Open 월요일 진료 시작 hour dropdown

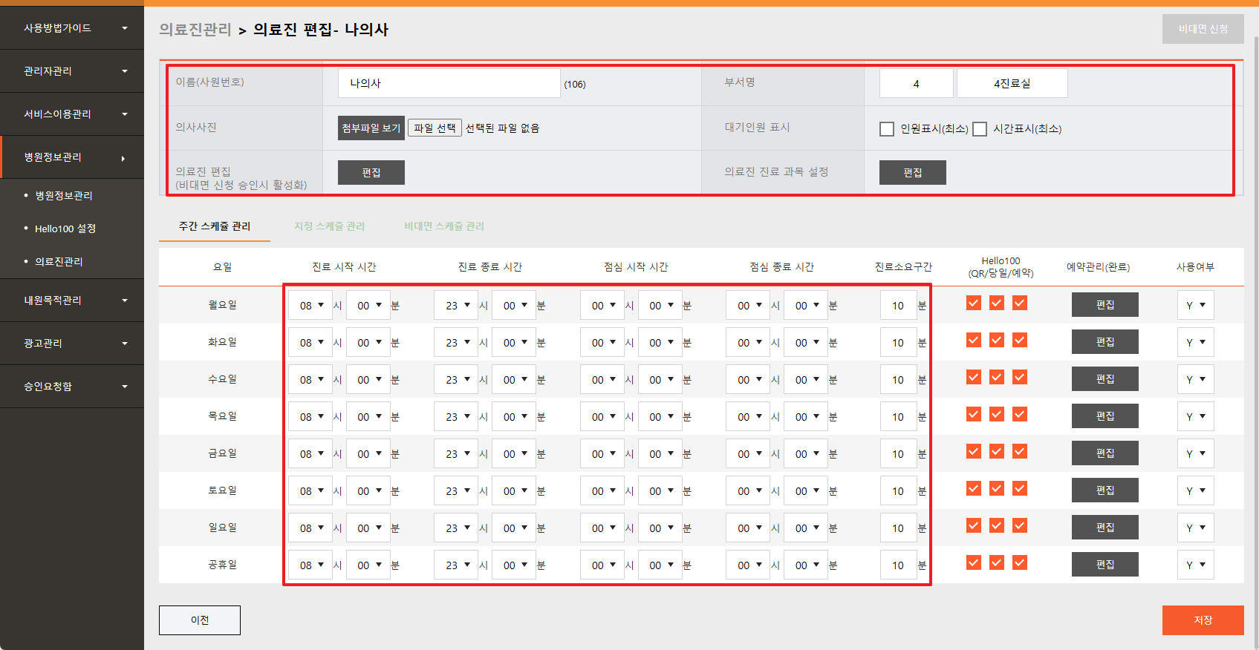[x=311, y=305]
